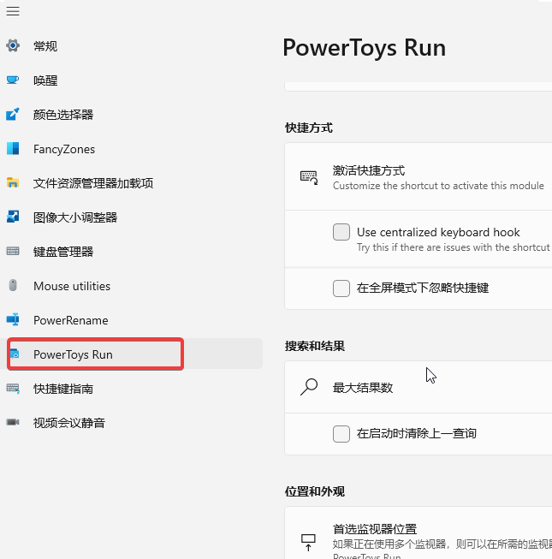Click the 快捷方式 section heading
552x559 pixels.
click(309, 128)
